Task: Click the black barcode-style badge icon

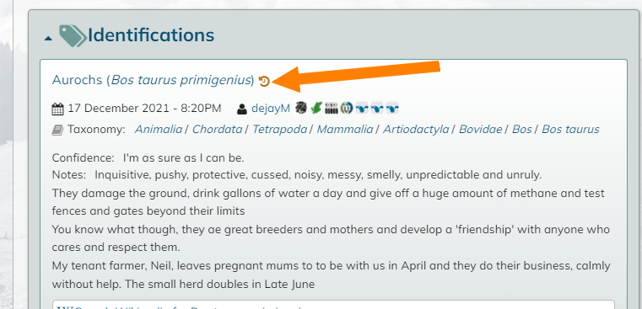Action: (x=332, y=108)
